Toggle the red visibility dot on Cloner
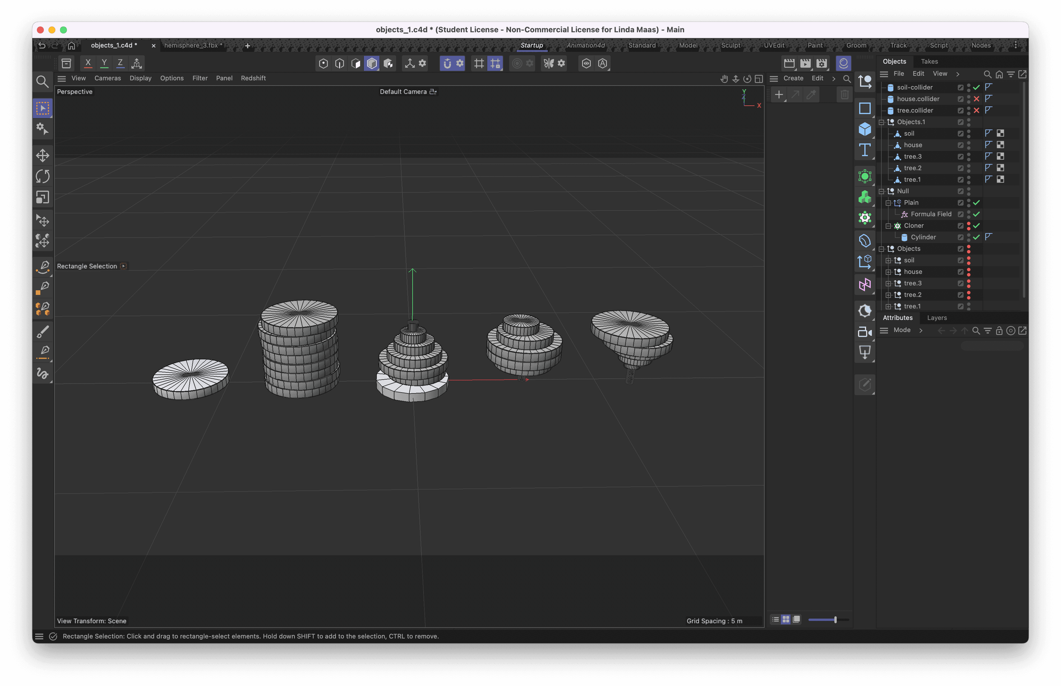Image resolution: width=1061 pixels, height=686 pixels. click(x=969, y=226)
